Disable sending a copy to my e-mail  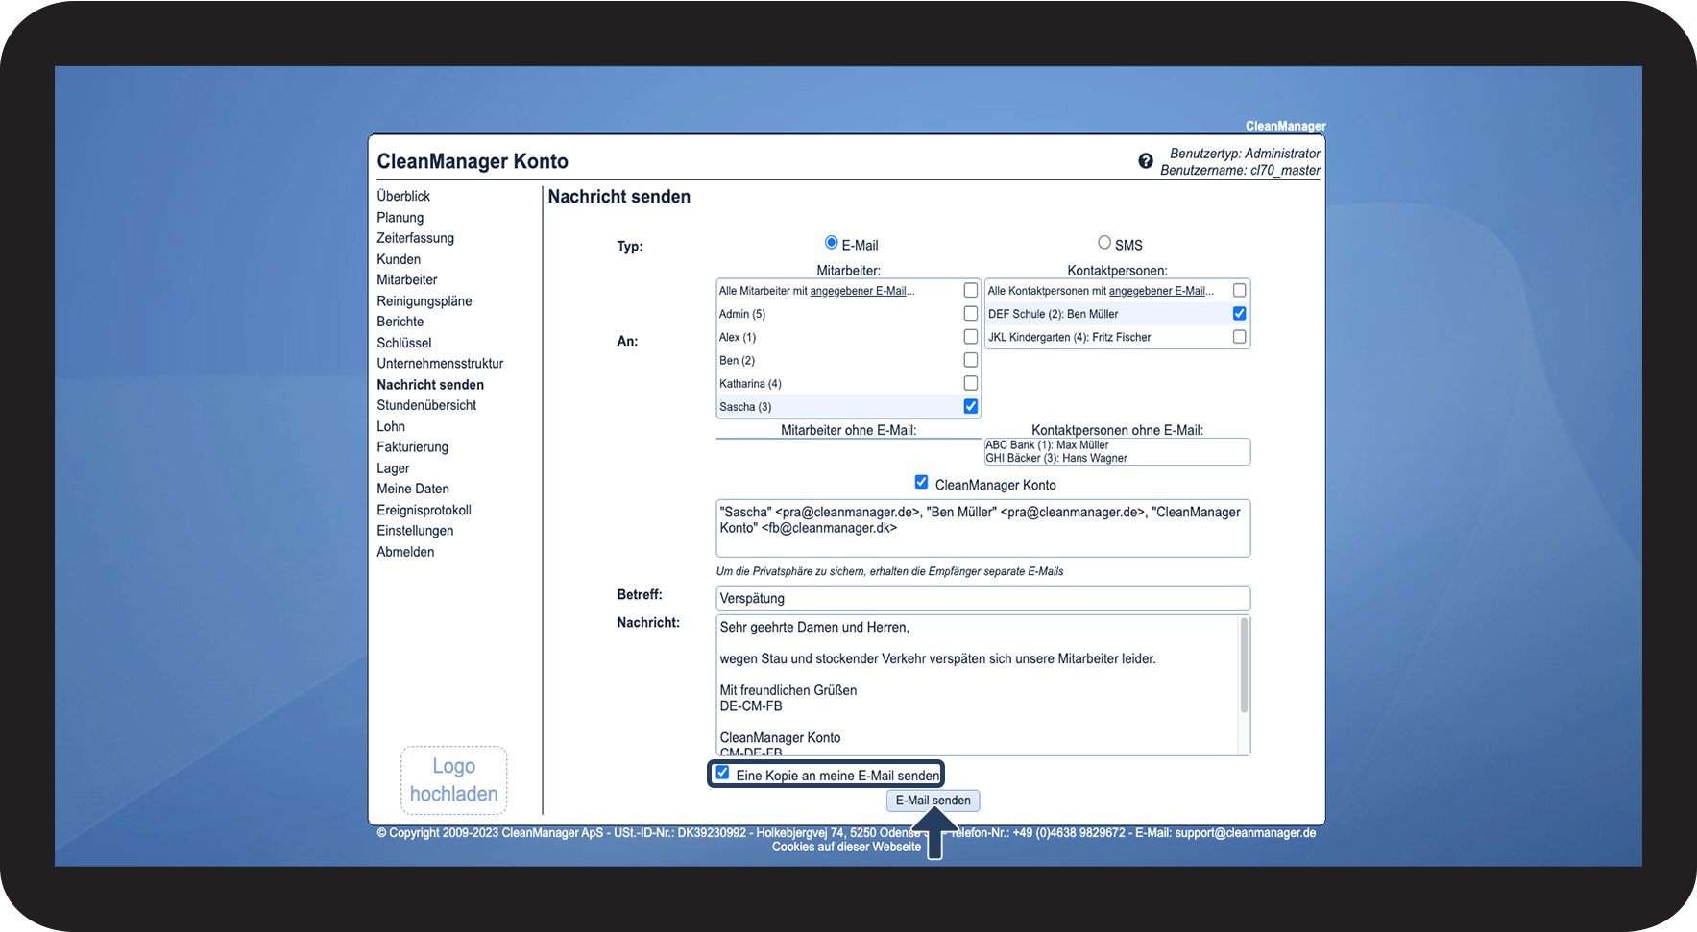point(722,773)
